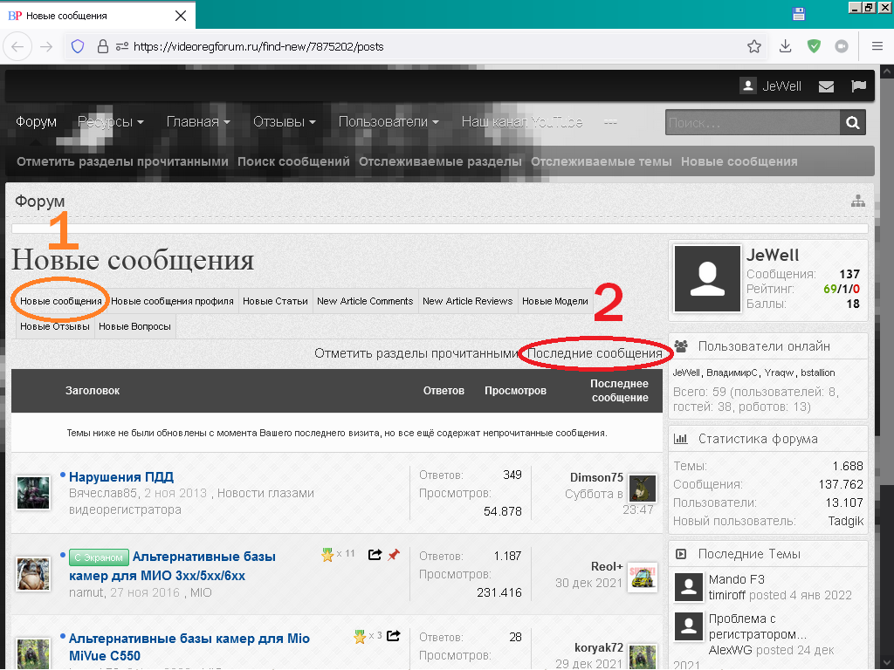Screen dimensions: 894x670
Task: Click the magnifier search button
Action: click(x=854, y=123)
